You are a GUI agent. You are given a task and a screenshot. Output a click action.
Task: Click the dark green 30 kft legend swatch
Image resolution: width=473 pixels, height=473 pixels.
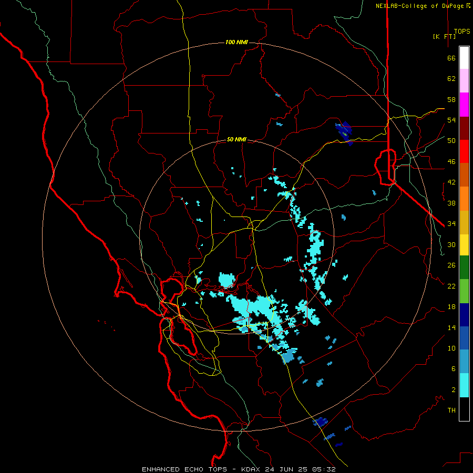pos(464,268)
